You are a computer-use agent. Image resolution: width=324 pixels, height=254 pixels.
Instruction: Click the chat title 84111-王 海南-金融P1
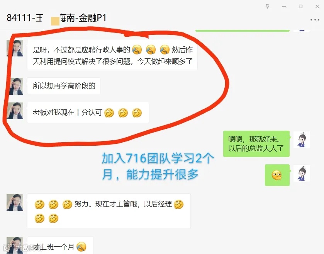56,18
